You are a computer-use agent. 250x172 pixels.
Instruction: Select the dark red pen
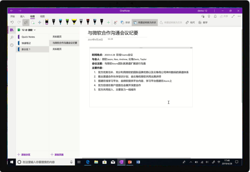88,22
